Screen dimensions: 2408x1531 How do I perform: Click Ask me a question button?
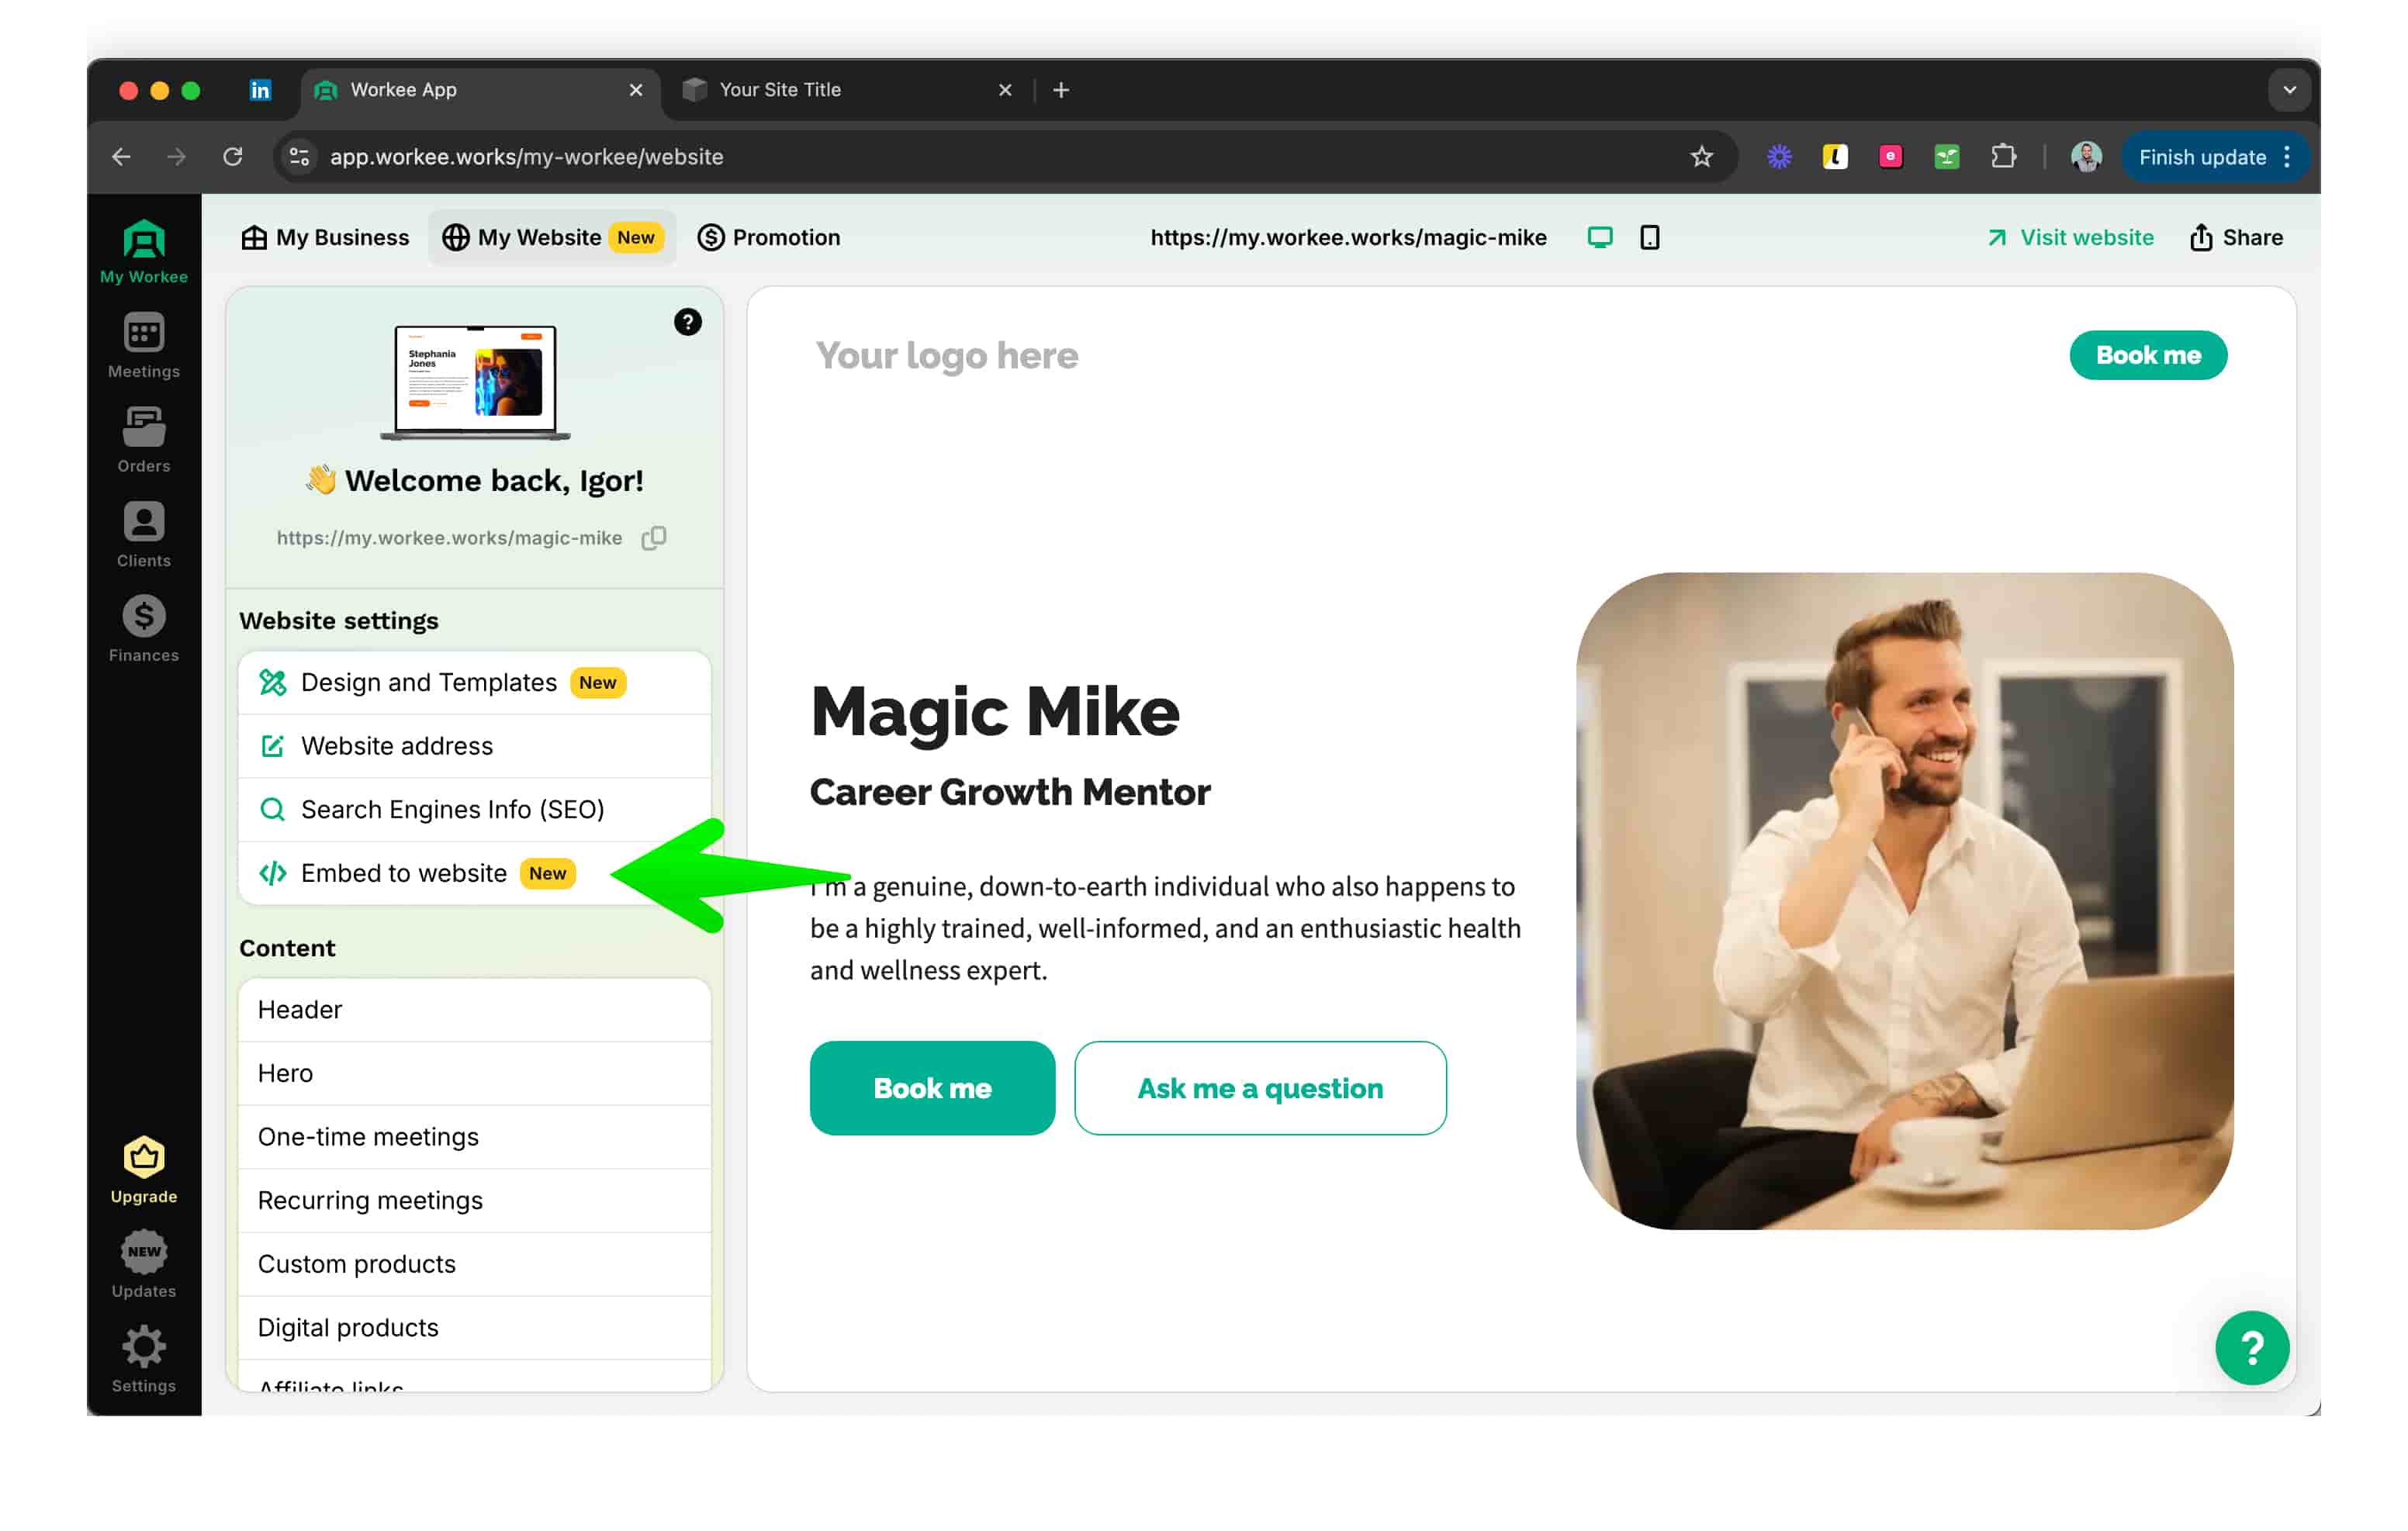pos(1260,1088)
